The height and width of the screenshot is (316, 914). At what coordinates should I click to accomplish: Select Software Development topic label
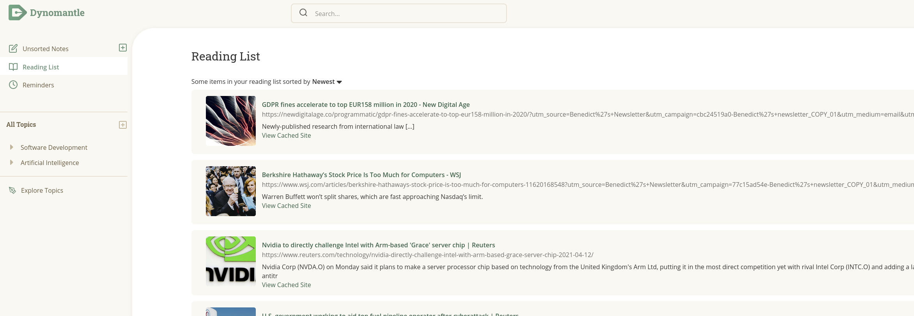coord(54,147)
